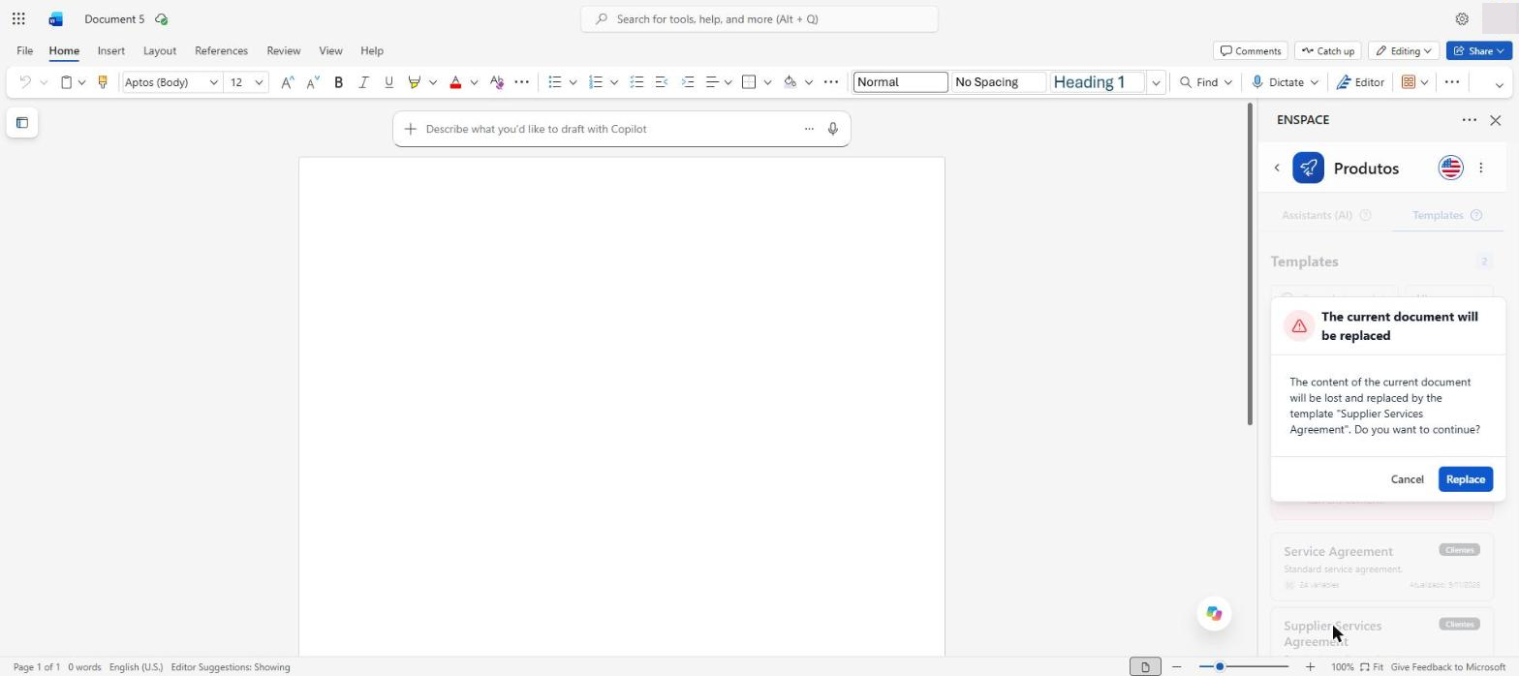Apply shading fill to the paragraph
Image resolution: width=1519 pixels, height=676 pixels.
point(790,82)
